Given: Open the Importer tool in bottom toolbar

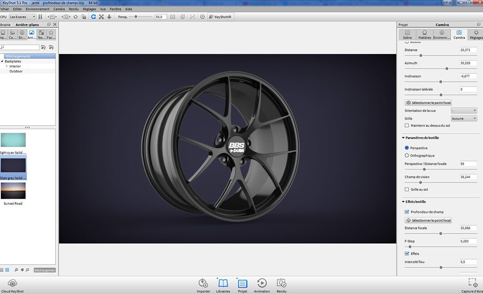Looking at the screenshot, I should [x=203, y=283].
